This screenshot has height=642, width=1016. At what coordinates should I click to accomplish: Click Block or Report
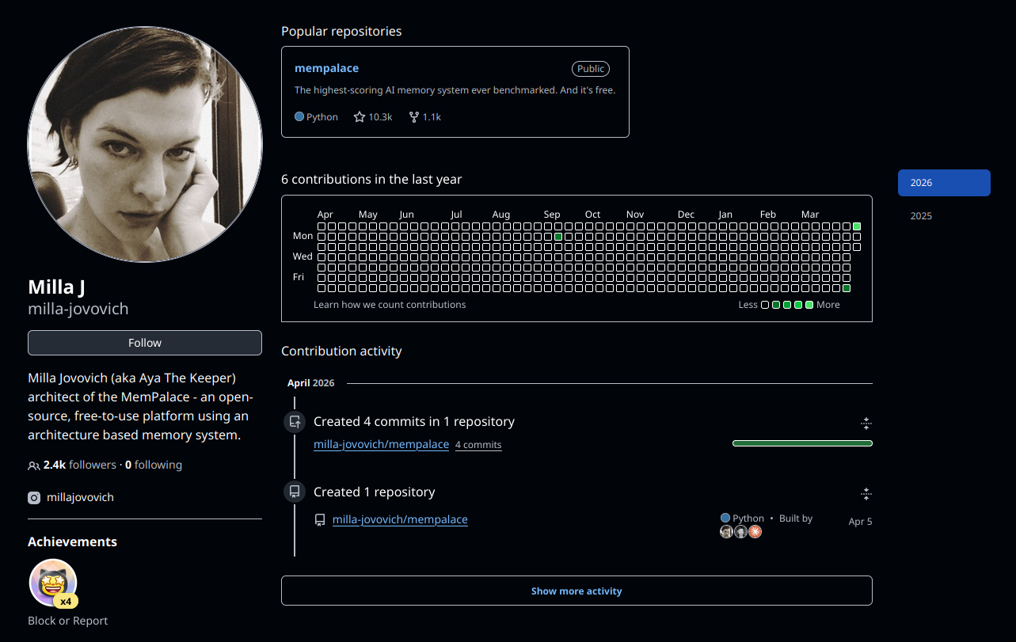[67, 621]
